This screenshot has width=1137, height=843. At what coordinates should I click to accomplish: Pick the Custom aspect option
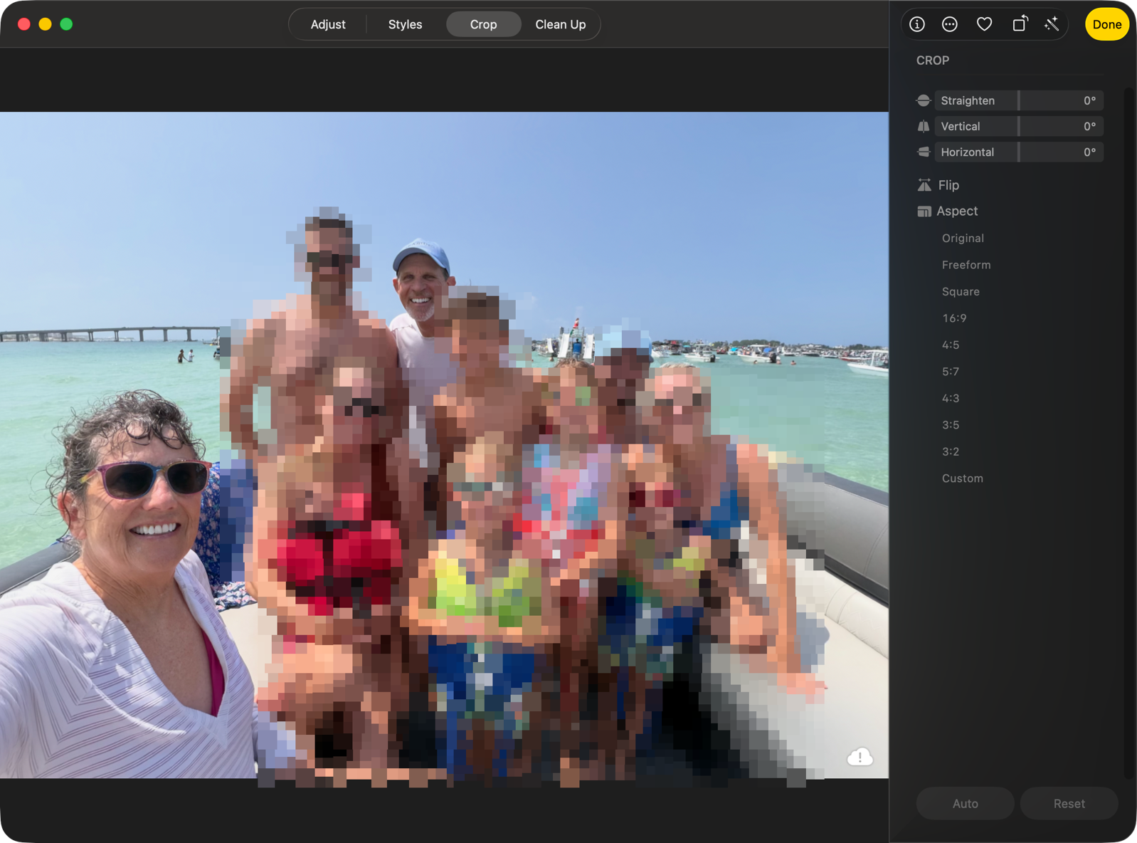point(962,478)
